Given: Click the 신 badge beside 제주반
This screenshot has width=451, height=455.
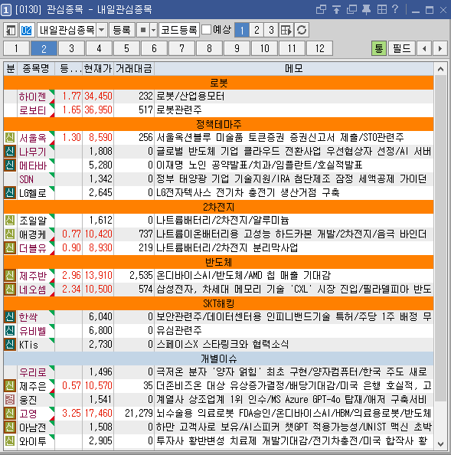Looking at the screenshot, I should (x=10, y=275).
